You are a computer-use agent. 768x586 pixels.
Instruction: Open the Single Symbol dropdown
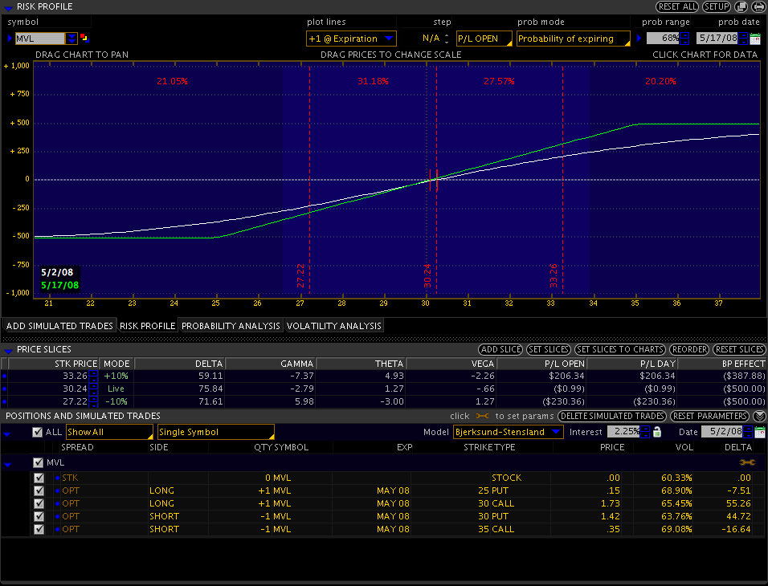(x=215, y=432)
